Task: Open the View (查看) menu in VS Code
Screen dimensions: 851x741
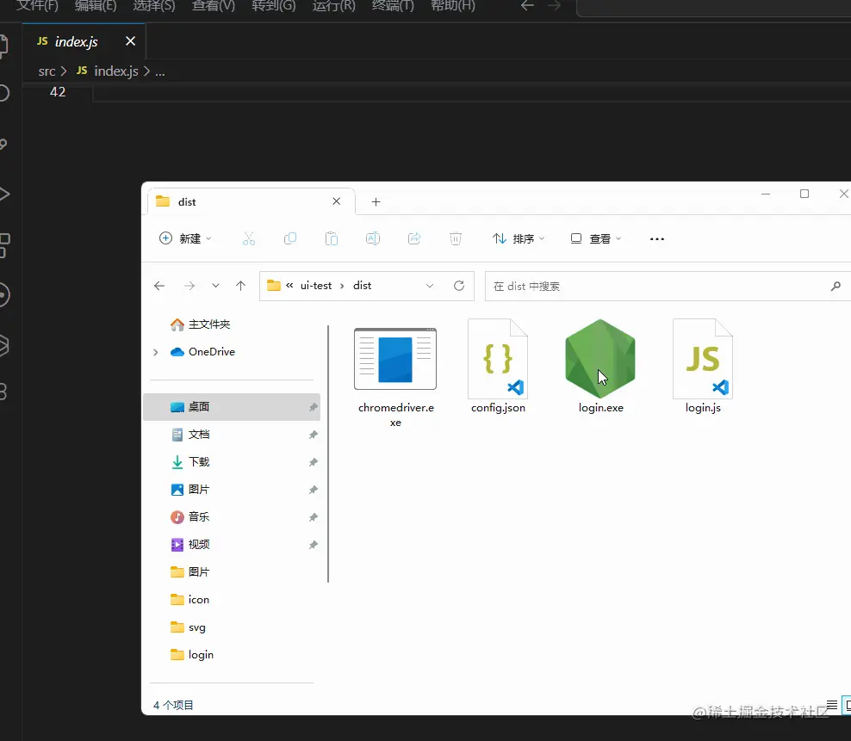Action: 214,6
